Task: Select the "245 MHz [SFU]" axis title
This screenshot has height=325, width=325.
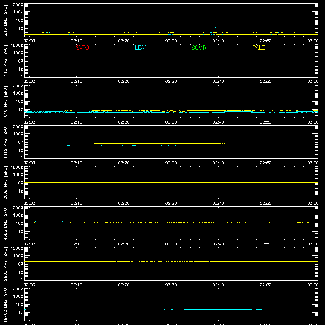Action: [6, 20]
